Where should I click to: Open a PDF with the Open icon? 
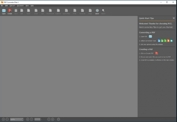click(4, 12)
